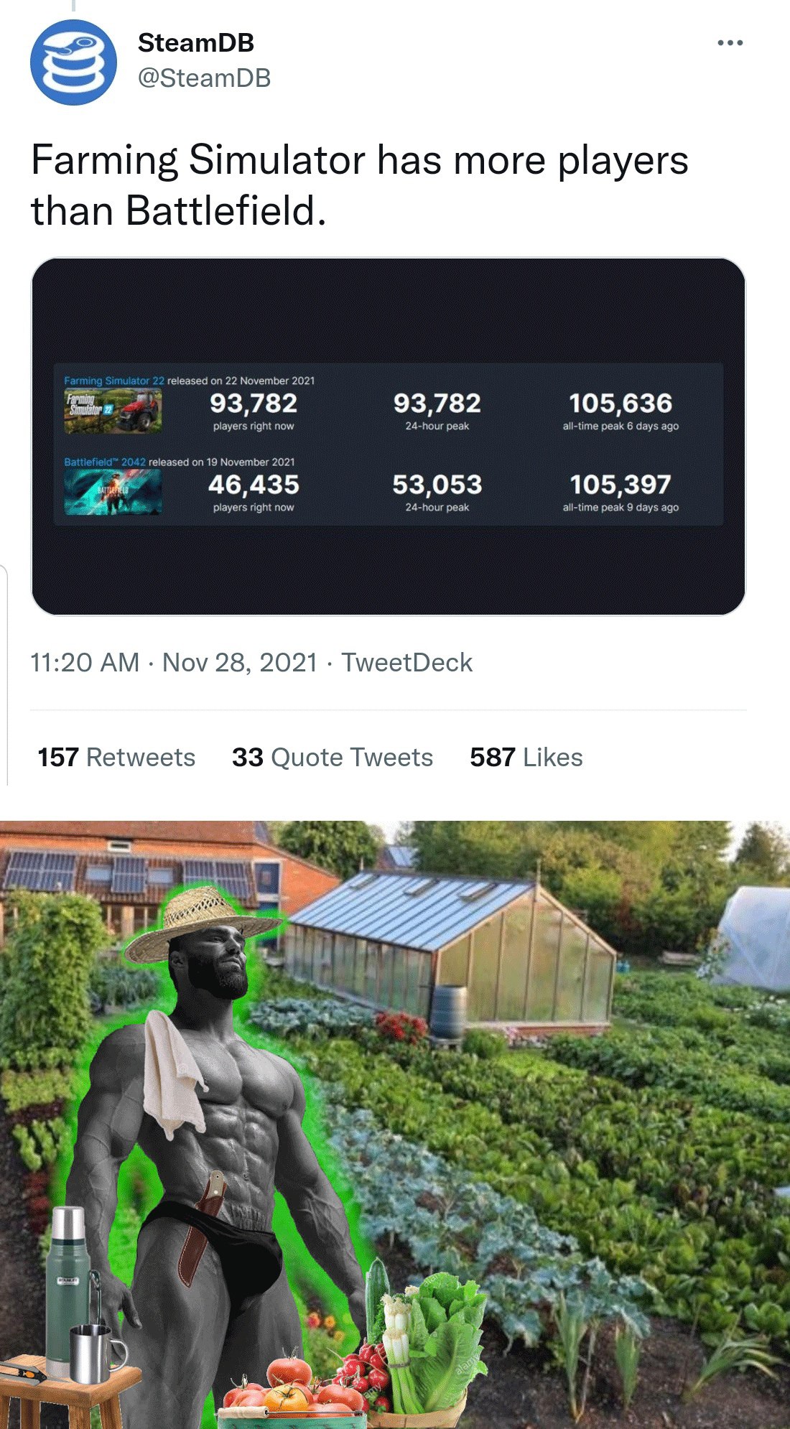Click Battlefield's 46,435 players right now figure
The image size is (790, 1429).
pyautogui.click(x=254, y=485)
